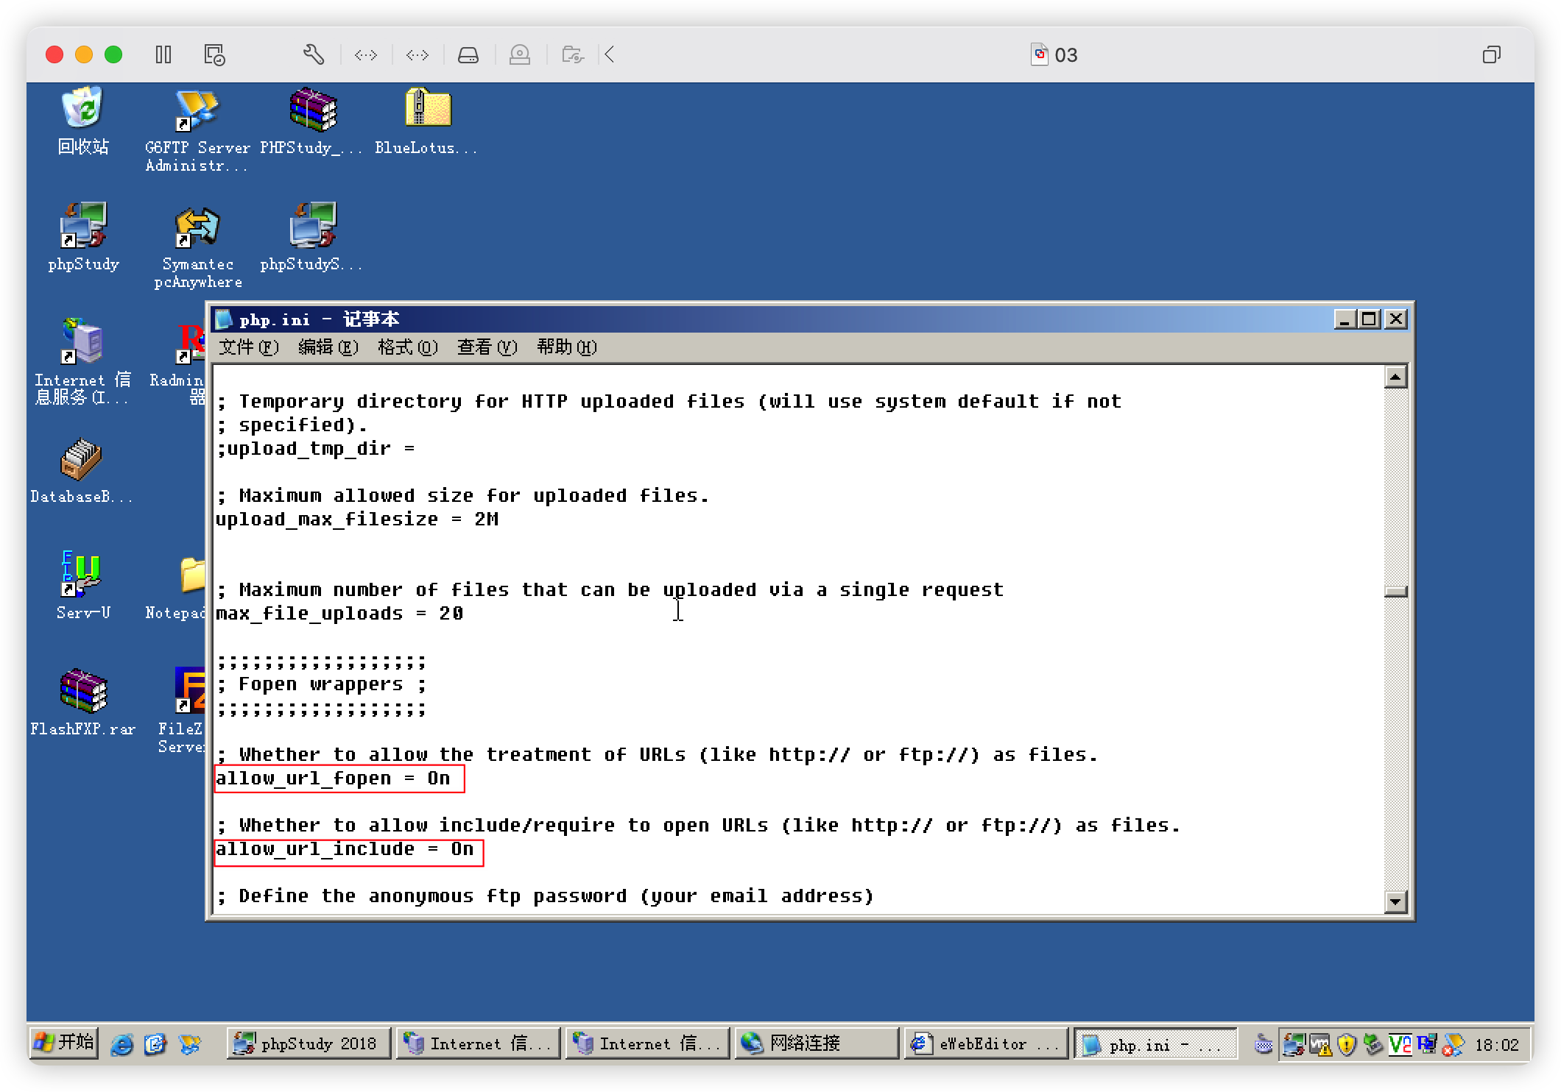
Task: Place cursor on allow_url_include = On line
Action: [345, 849]
